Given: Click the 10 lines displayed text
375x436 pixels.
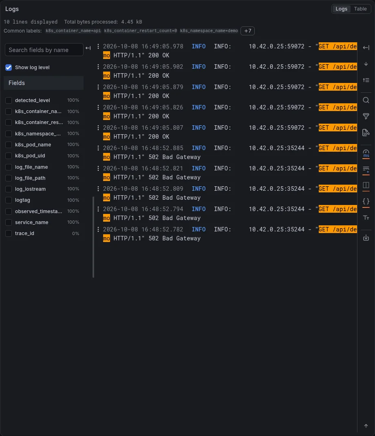Looking at the screenshot, I should (31, 22).
